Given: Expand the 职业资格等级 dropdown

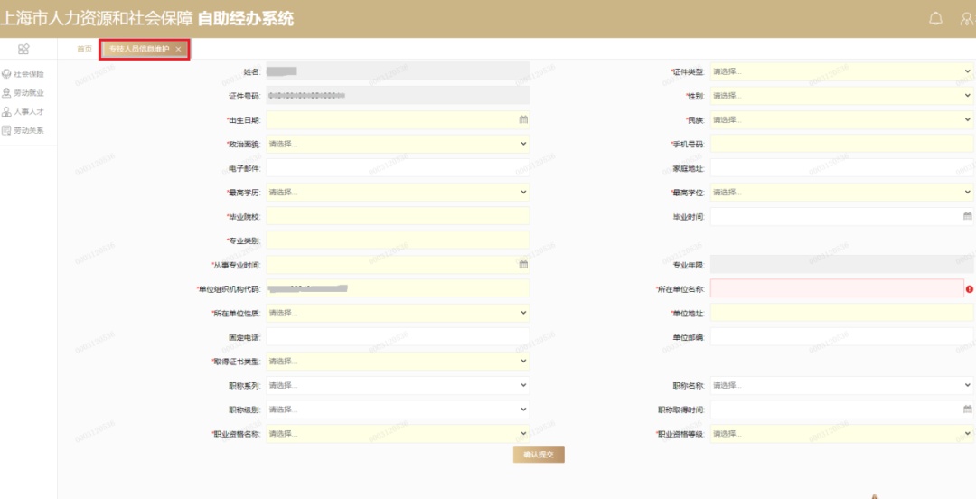Looking at the screenshot, I should 842,434.
